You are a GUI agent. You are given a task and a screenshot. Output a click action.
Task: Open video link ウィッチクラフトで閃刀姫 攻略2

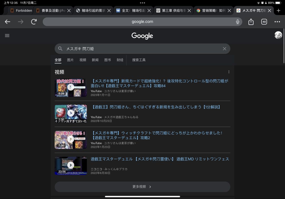pyautogui.click(x=157, y=135)
